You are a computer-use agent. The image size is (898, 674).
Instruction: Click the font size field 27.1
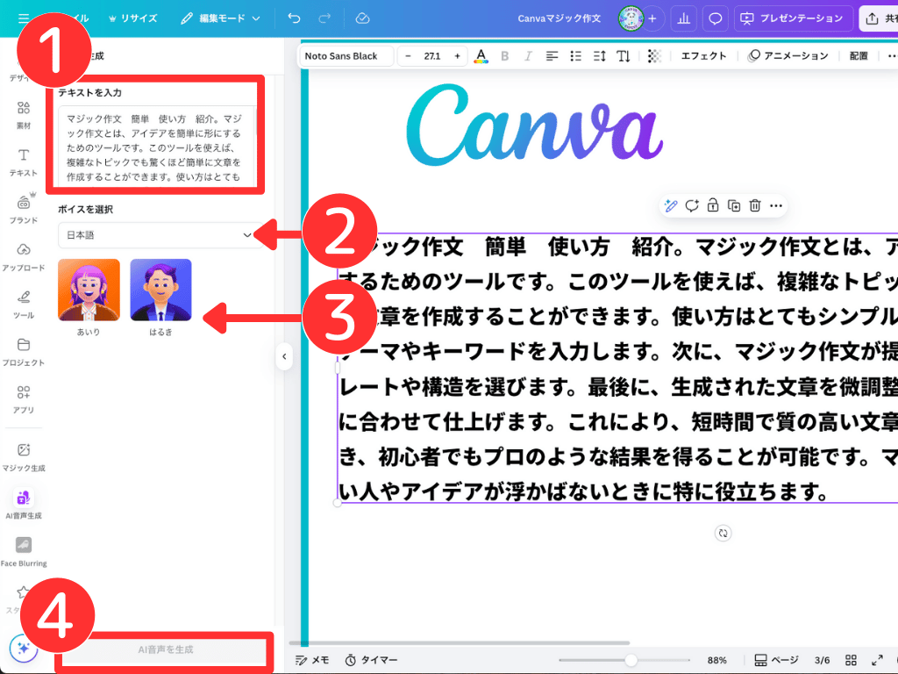432,55
